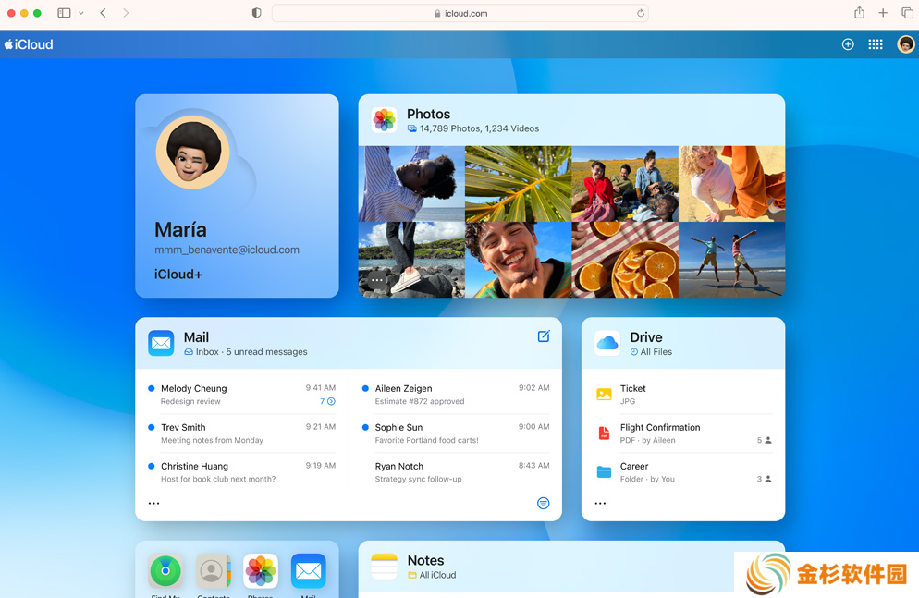Toggle the Safari sidebar
Image resolution: width=919 pixels, height=598 pixels.
click(64, 13)
